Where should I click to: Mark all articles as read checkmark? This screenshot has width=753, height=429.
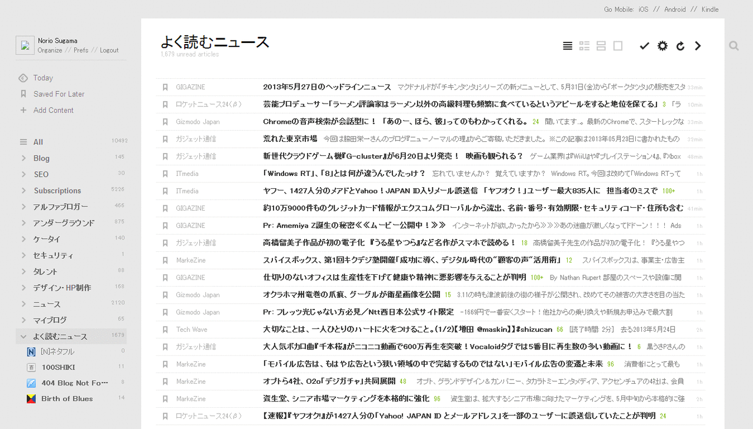[644, 46]
